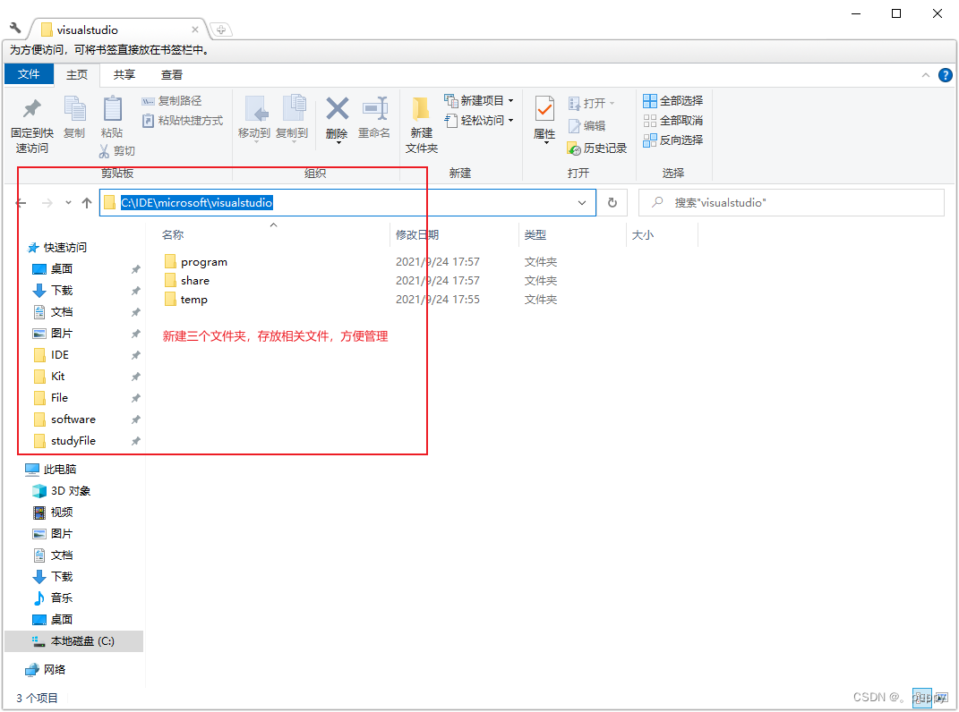The height and width of the screenshot is (712, 959).
Task: Click the refresh button
Action: tap(612, 202)
